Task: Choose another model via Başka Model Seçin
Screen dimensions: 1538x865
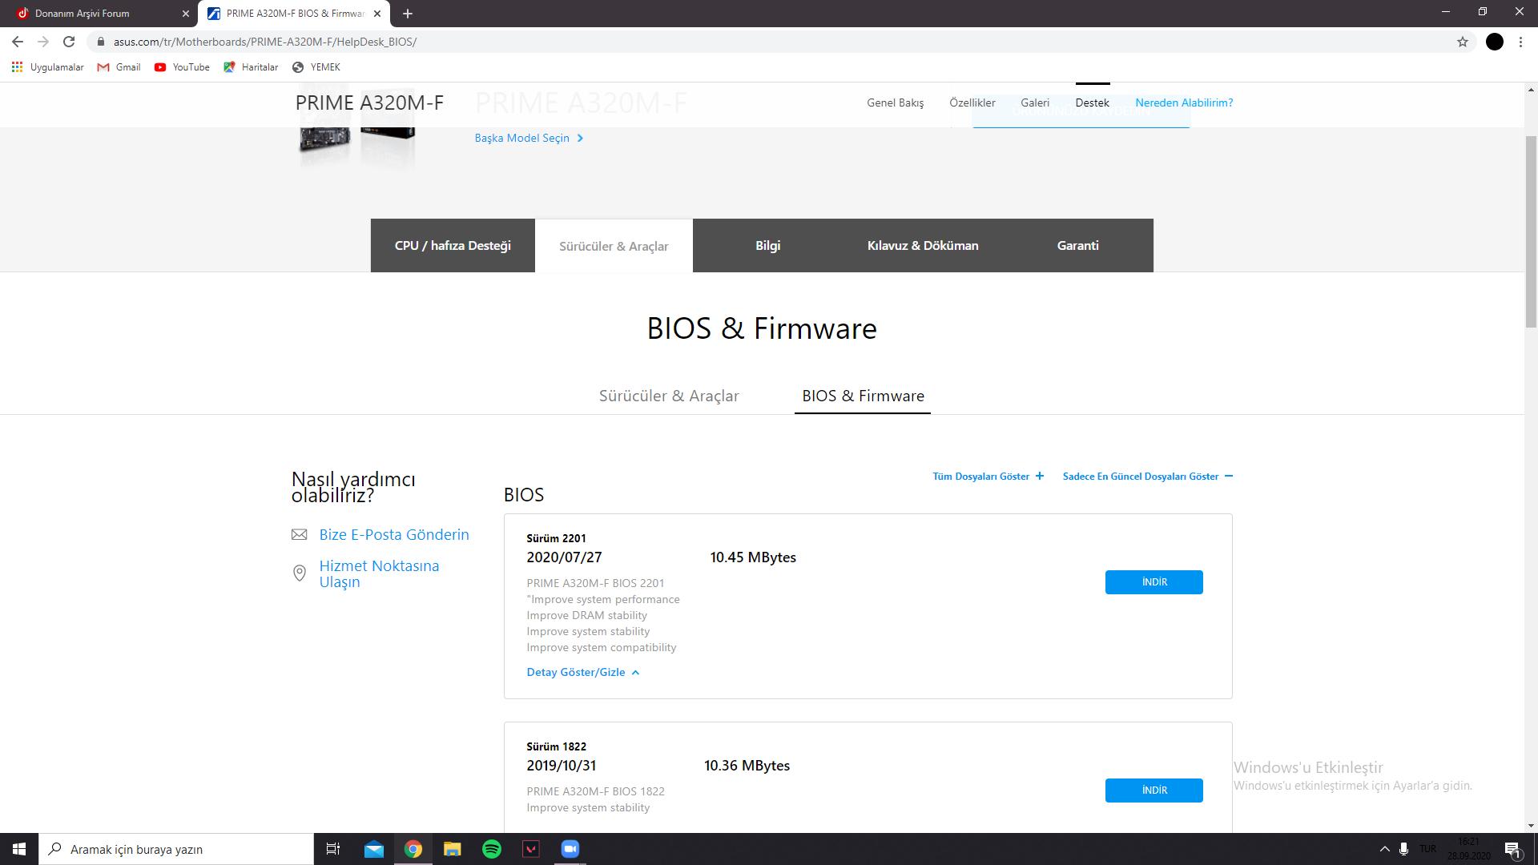Action: tap(529, 138)
